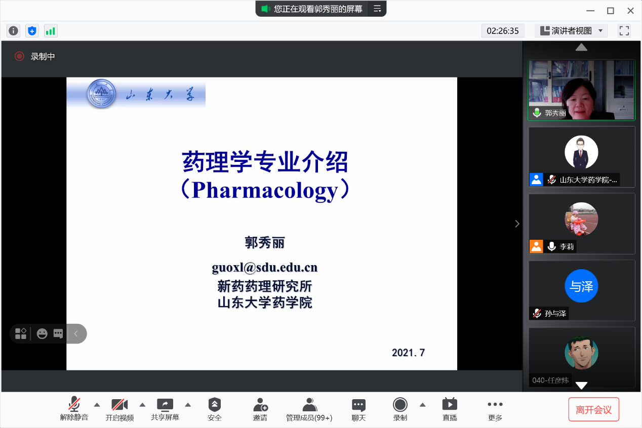Viewport: 642px width, 428px height.
Task: Unmute microphone (解除静音)
Action: (x=74, y=409)
